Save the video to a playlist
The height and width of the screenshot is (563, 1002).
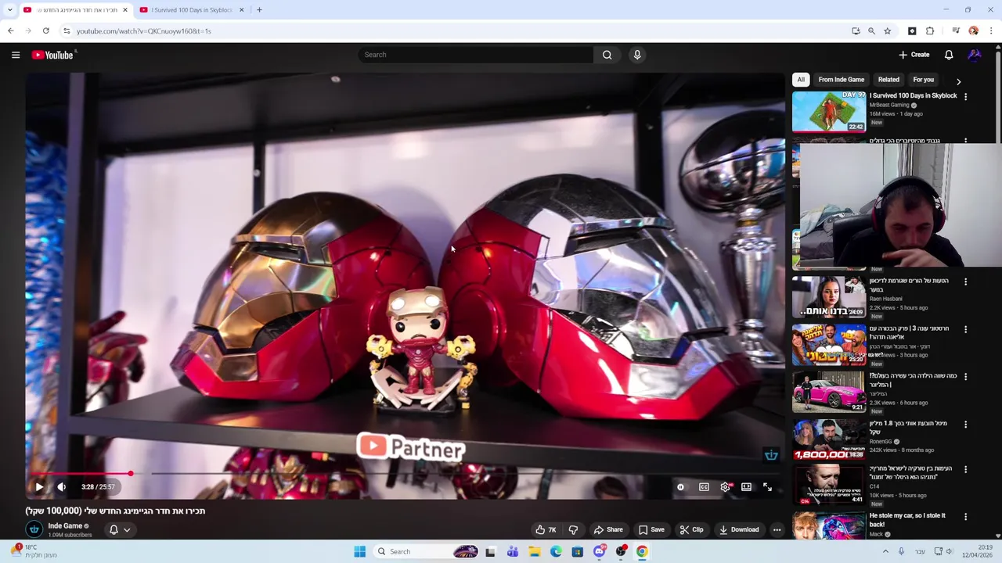(x=651, y=529)
